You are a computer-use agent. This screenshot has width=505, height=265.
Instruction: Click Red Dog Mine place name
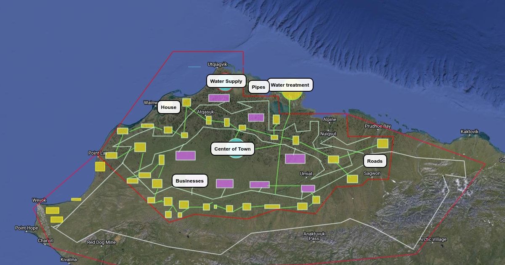pos(101,242)
